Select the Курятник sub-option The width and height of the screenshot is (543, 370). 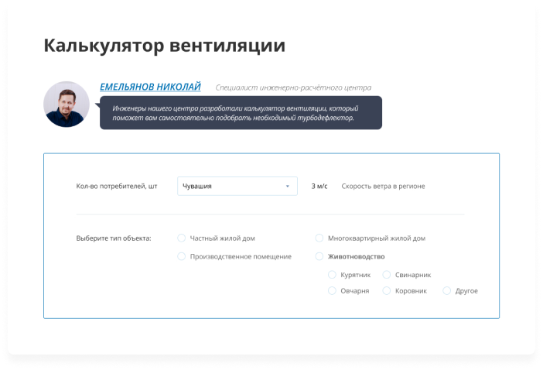click(333, 275)
